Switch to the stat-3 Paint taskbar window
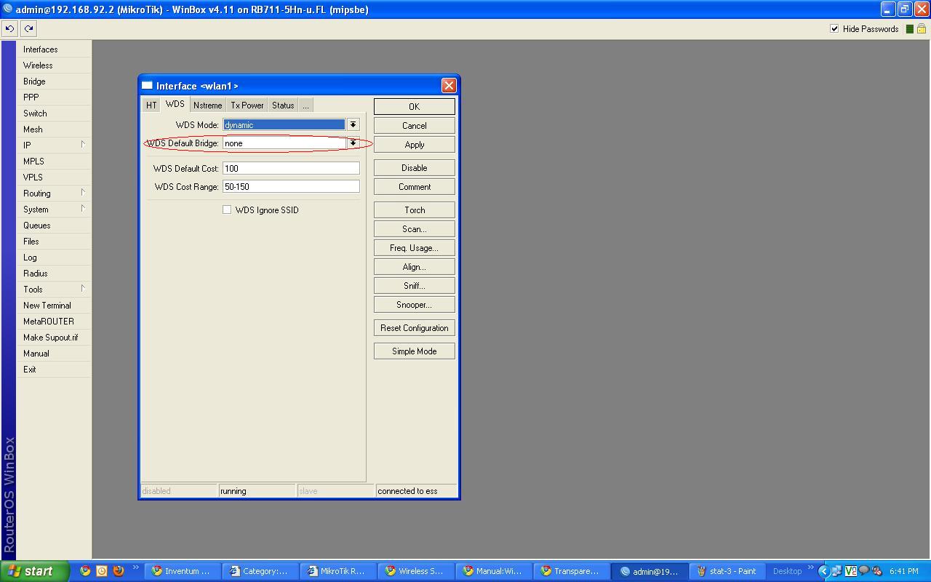Screen dimensions: 931x582 coord(727,571)
